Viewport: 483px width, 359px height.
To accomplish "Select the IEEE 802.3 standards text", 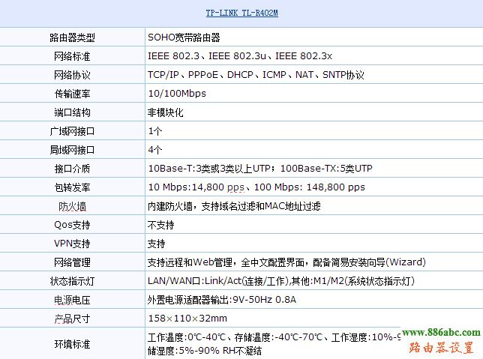I will pyautogui.click(x=240, y=56).
